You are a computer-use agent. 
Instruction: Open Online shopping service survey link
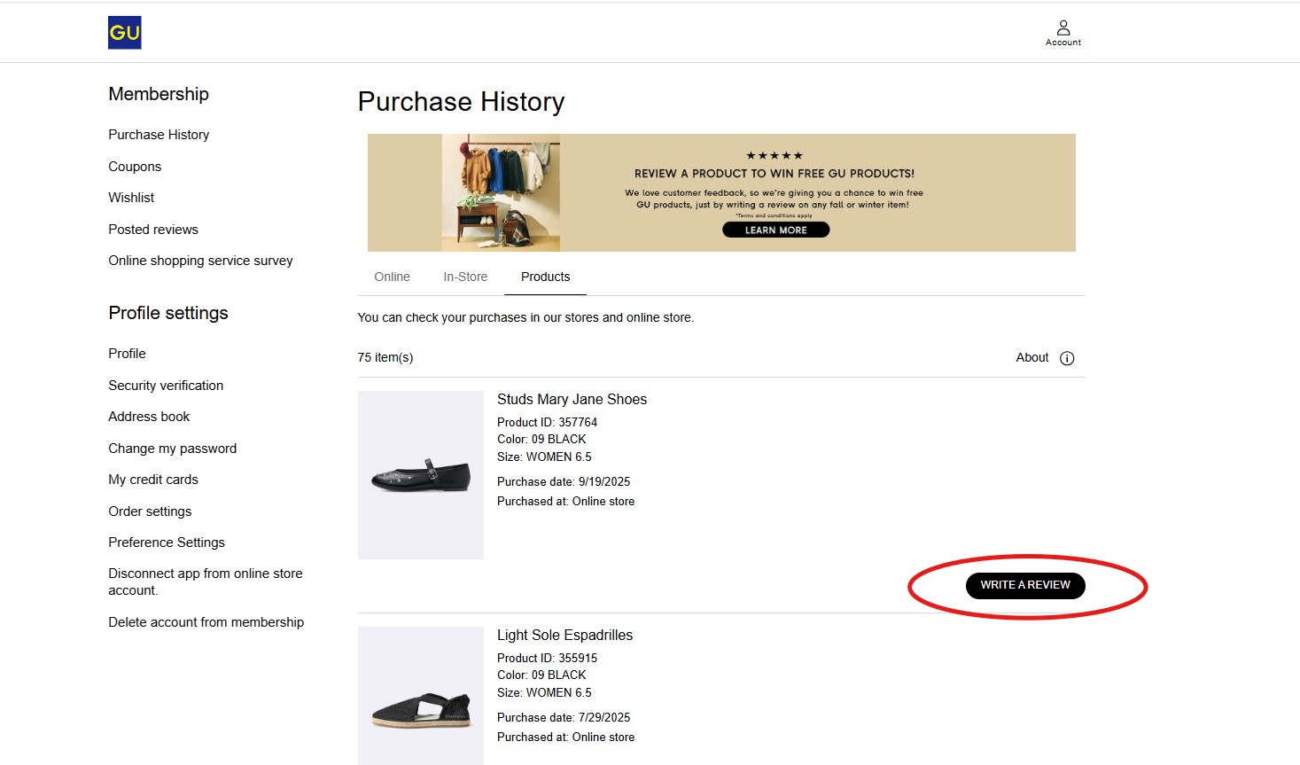coord(200,261)
